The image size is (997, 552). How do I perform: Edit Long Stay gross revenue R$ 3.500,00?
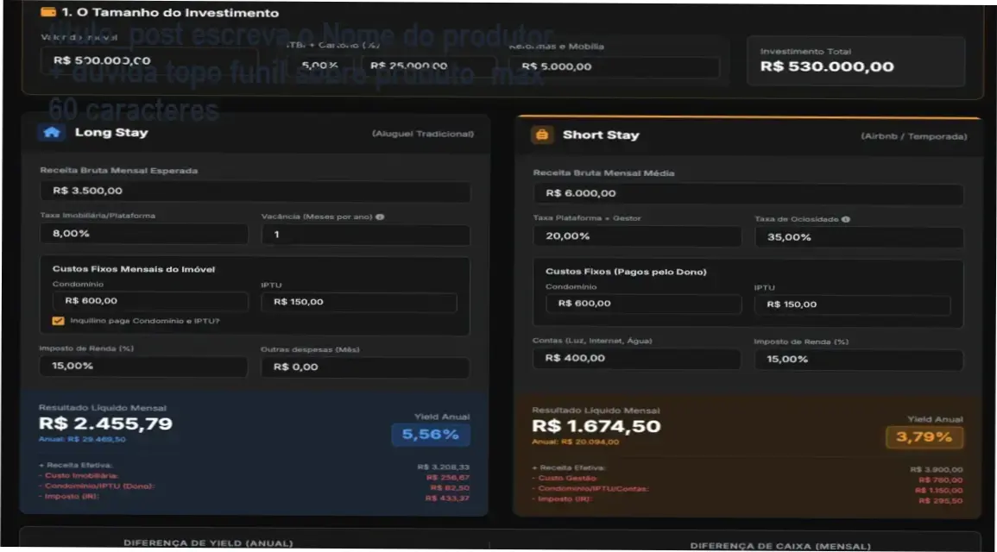[x=255, y=191]
